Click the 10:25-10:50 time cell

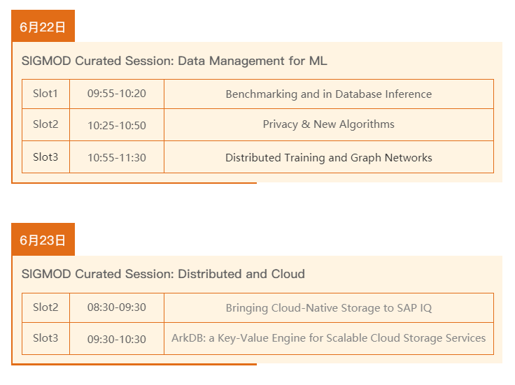117,125
